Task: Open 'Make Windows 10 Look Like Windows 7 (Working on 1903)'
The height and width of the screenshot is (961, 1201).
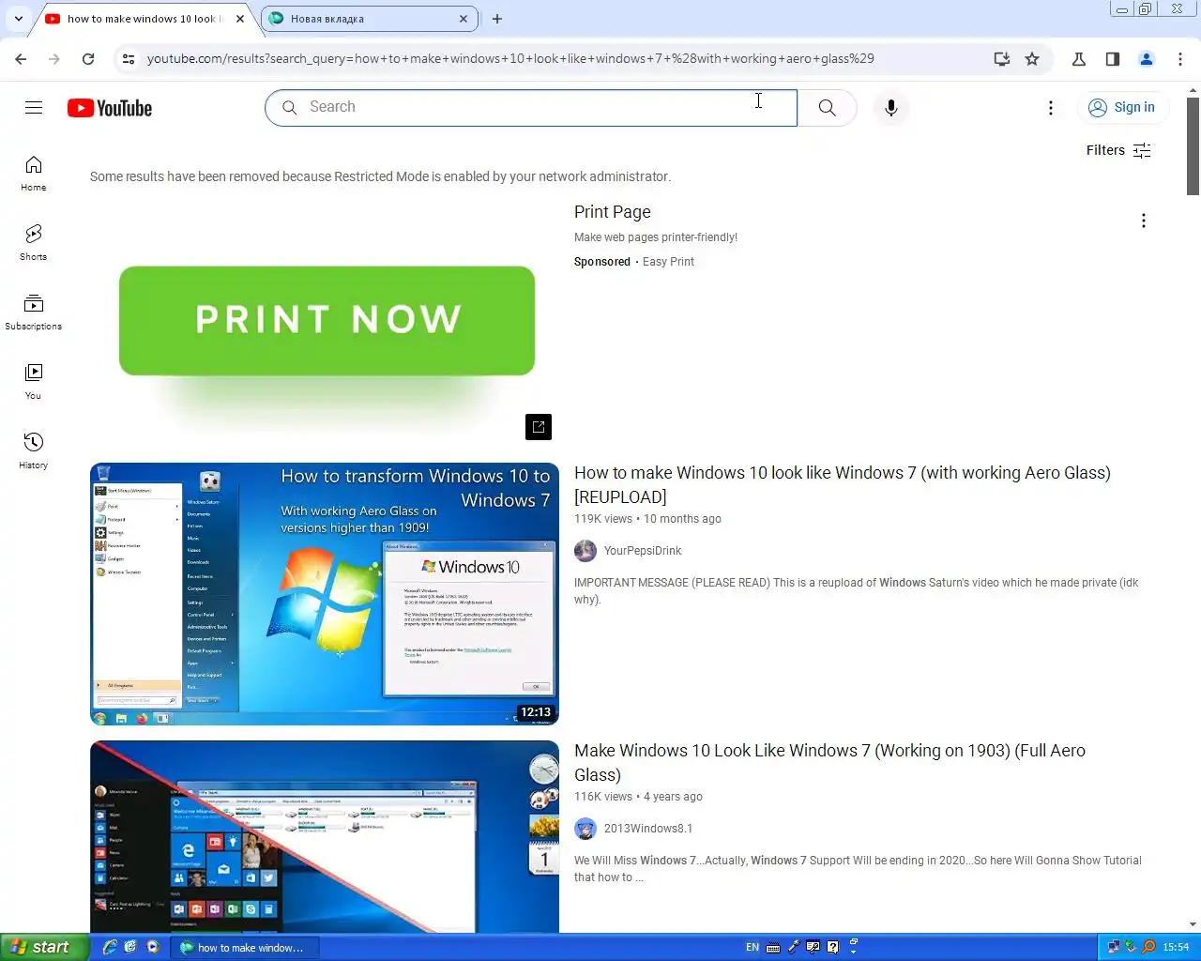Action: pyautogui.click(x=829, y=762)
